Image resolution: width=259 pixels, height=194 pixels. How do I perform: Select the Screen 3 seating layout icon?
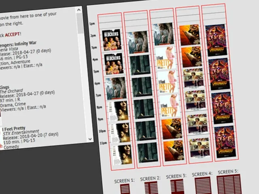(177, 187)
